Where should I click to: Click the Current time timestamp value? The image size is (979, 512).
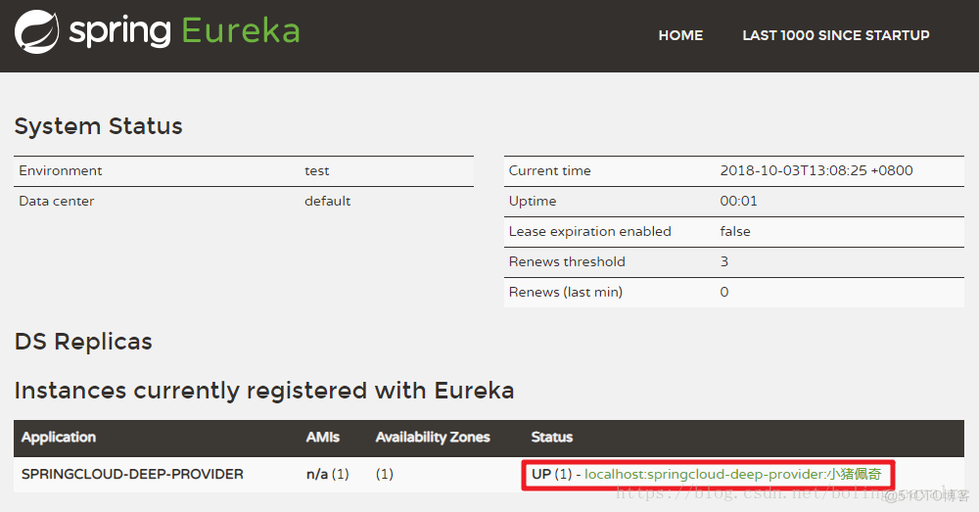(816, 170)
